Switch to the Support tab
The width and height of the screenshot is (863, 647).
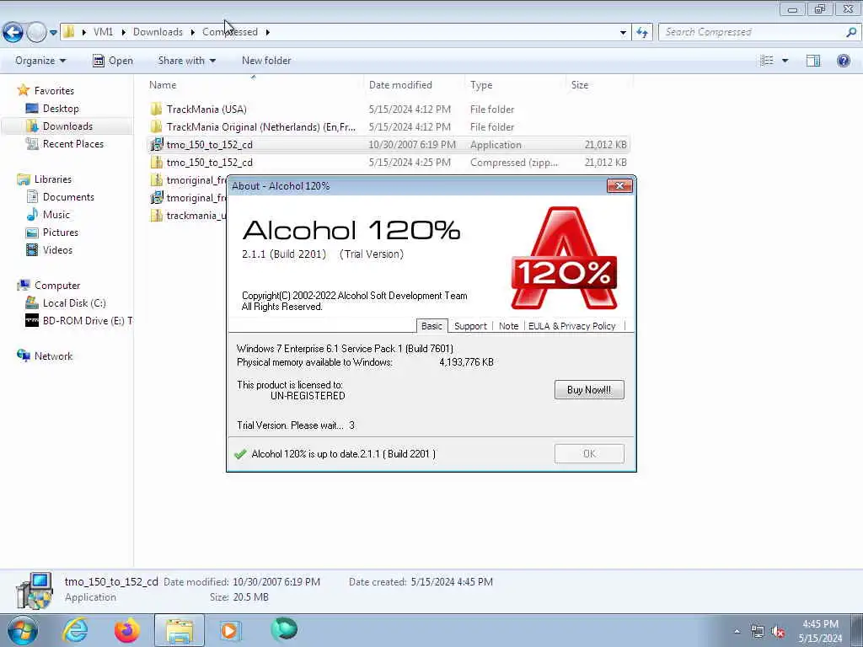[x=470, y=326]
